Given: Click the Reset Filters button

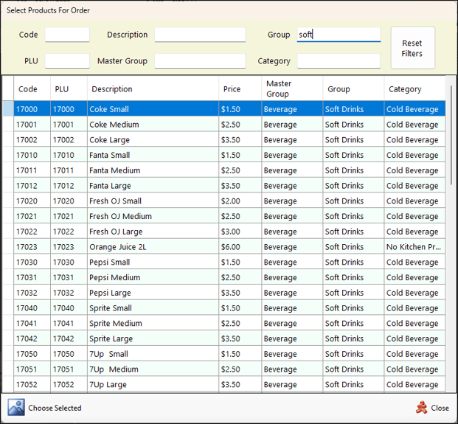Looking at the screenshot, I should tap(413, 48).
